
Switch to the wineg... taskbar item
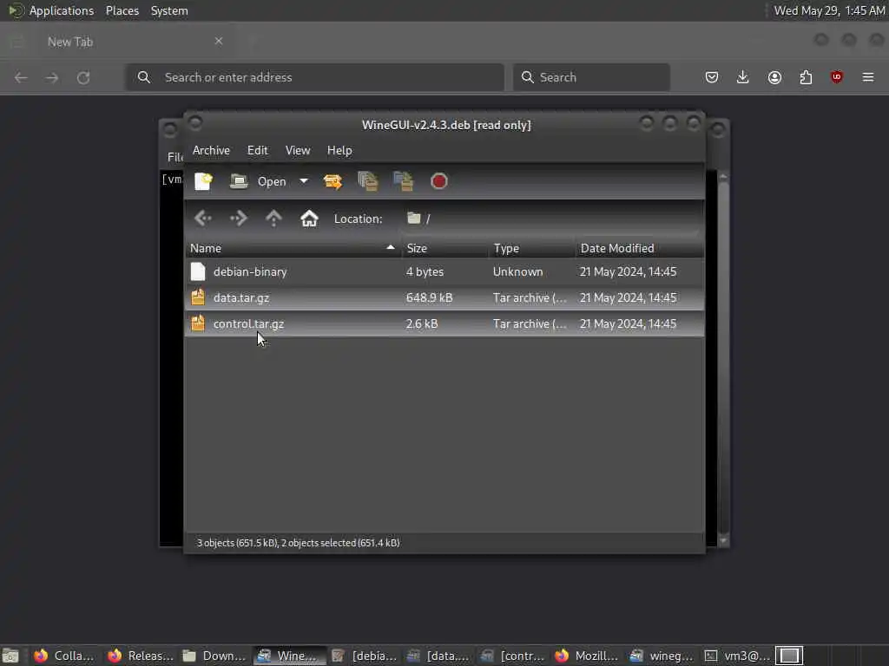662,656
